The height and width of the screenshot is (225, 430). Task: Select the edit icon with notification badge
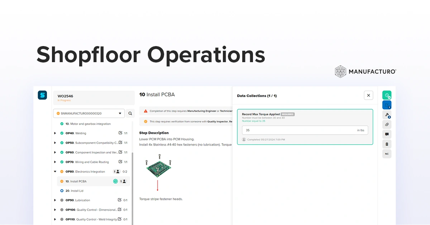click(387, 105)
